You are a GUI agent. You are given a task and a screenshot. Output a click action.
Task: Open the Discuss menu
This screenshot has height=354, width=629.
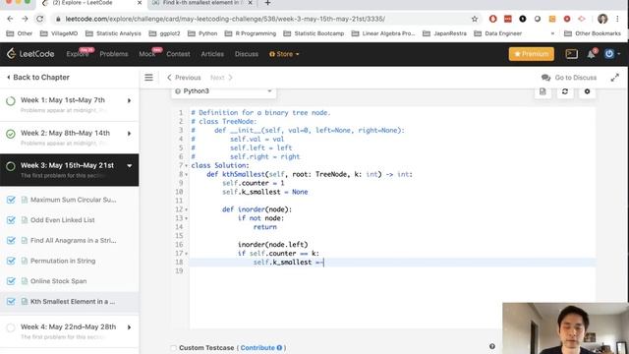(x=247, y=54)
